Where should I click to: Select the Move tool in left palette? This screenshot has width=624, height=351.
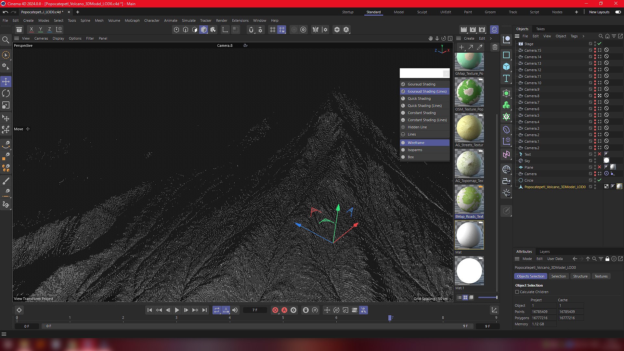[6, 82]
